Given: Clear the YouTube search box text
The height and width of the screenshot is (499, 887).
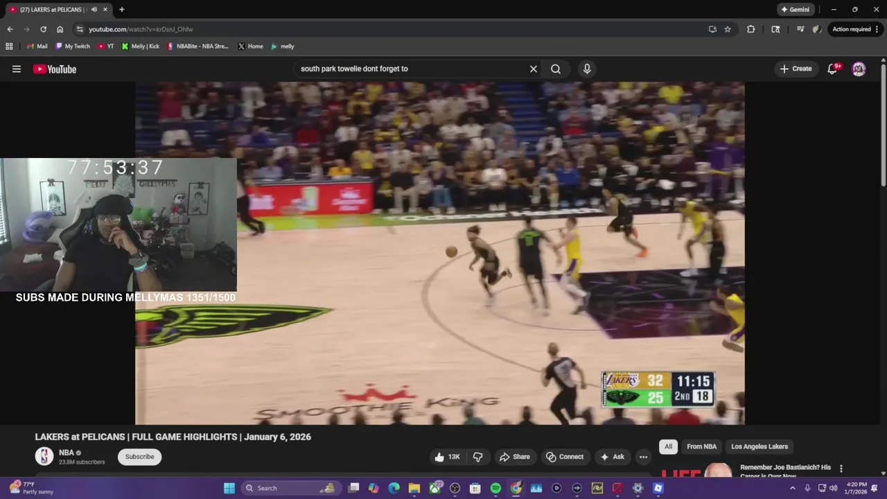Looking at the screenshot, I should [x=534, y=69].
